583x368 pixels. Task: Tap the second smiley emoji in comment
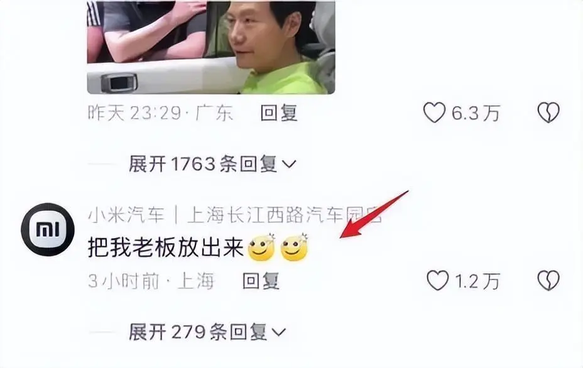[295, 247]
